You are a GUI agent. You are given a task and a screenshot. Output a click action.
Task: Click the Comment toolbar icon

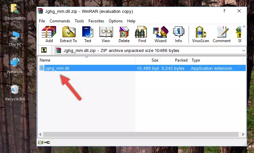pos(222,34)
